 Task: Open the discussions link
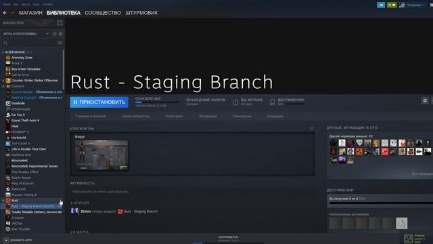(208, 116)
